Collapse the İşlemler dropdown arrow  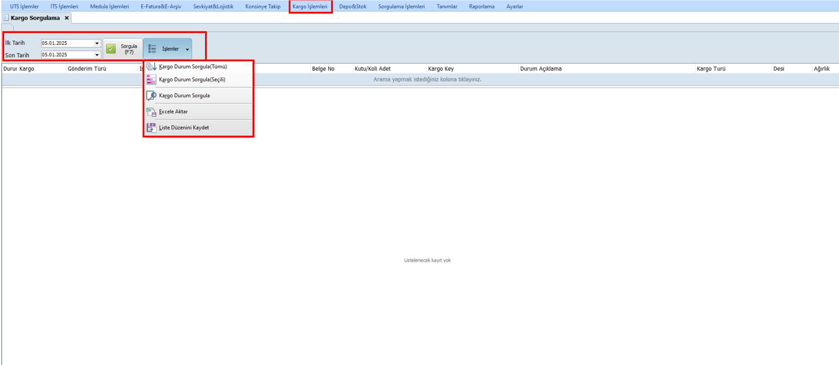pos(187,50)
